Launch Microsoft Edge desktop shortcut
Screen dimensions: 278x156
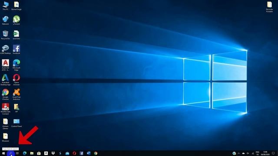pyautogui.click(x=17, y=65)
